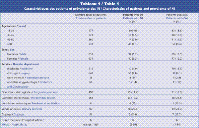Click the 'Hommes / Male' row label
Image resolution: width=199 pixels, height=128 pixels.
[x=17, y=54]
